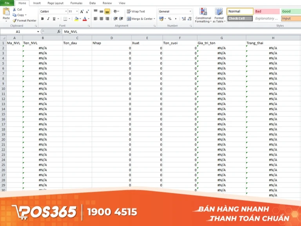
Task: Open the Clipboard group dialog launcher
Action: 36,26
